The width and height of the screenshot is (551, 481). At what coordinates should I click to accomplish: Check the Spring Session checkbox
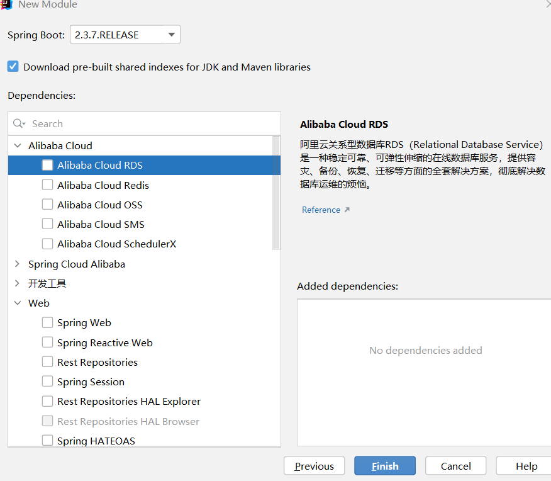[47, 382]
